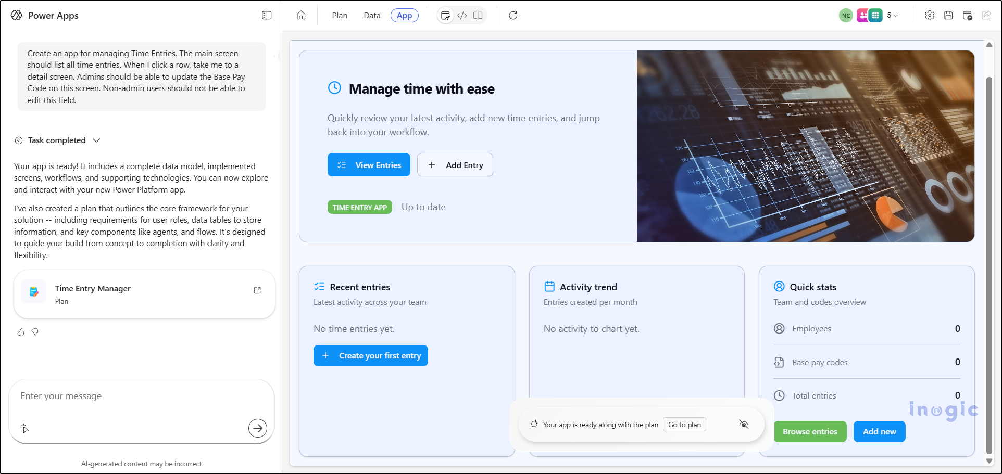The height and width of the screenshot is (474, 1002).
Task: Click the publish icon next to save
Action: coord(968,16)
